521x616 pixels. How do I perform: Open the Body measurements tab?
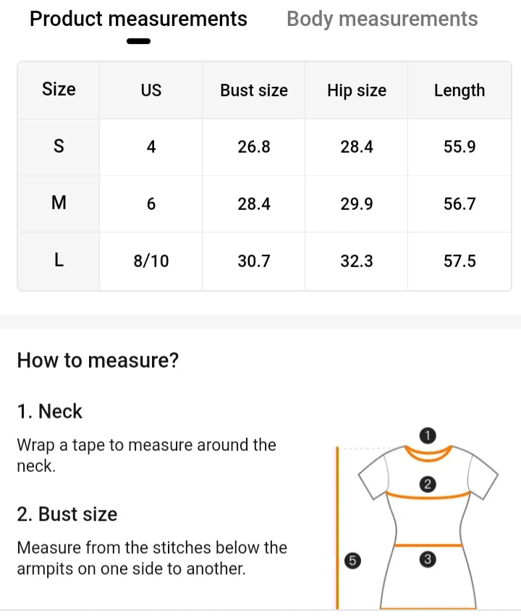pos(382,19)
